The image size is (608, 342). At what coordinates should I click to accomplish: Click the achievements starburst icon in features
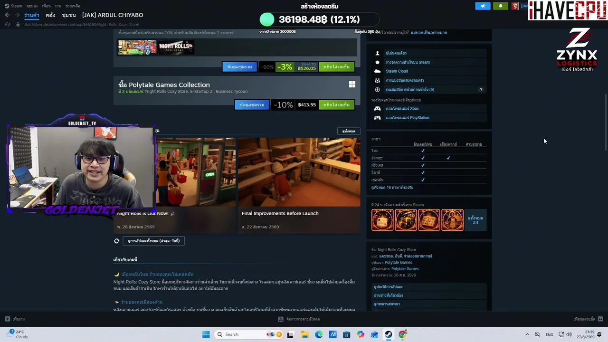378,62
